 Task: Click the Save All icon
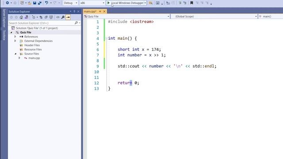coord(39,3)
